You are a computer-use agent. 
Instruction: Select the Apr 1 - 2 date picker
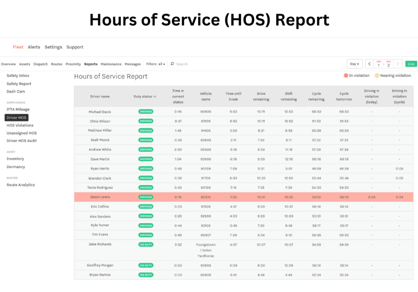[383, 64]
